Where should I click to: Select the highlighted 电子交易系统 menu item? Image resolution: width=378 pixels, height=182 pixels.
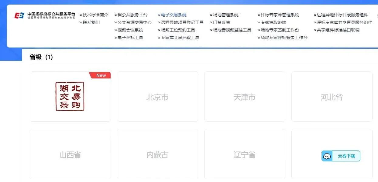[174, 14]
